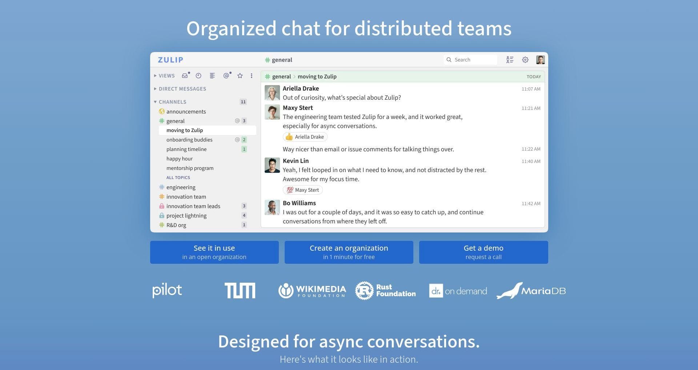
Task: Click the Get a demo button
Action: 484,252
